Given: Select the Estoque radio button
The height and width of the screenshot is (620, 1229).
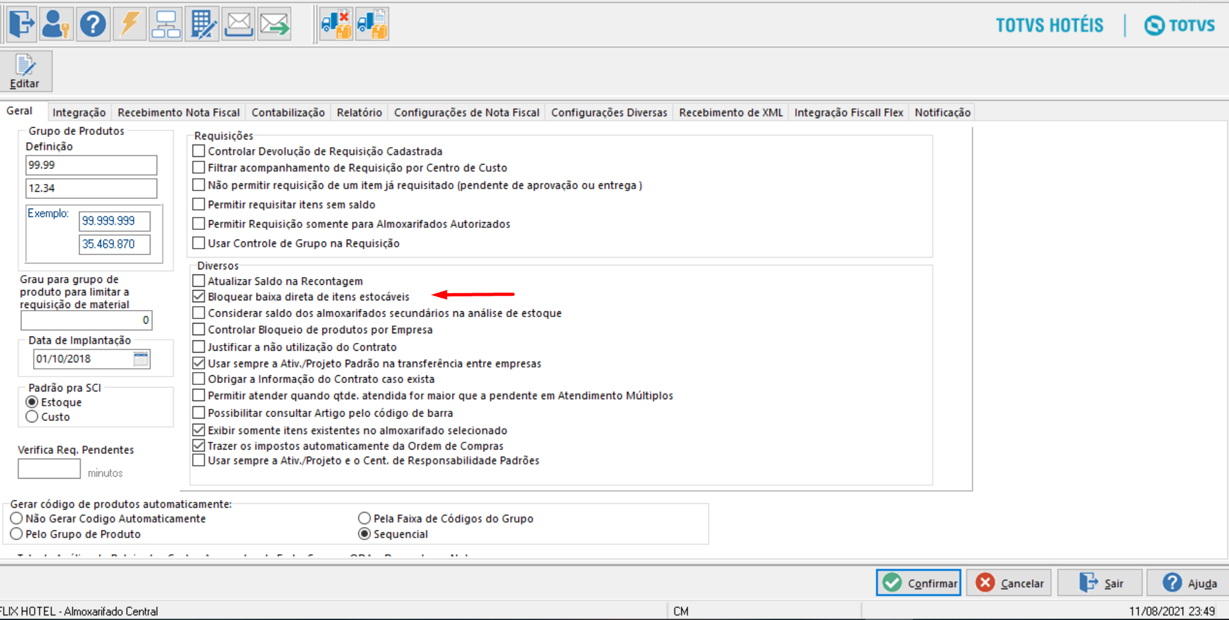Looking at the screenshot, I should (32, 402).
